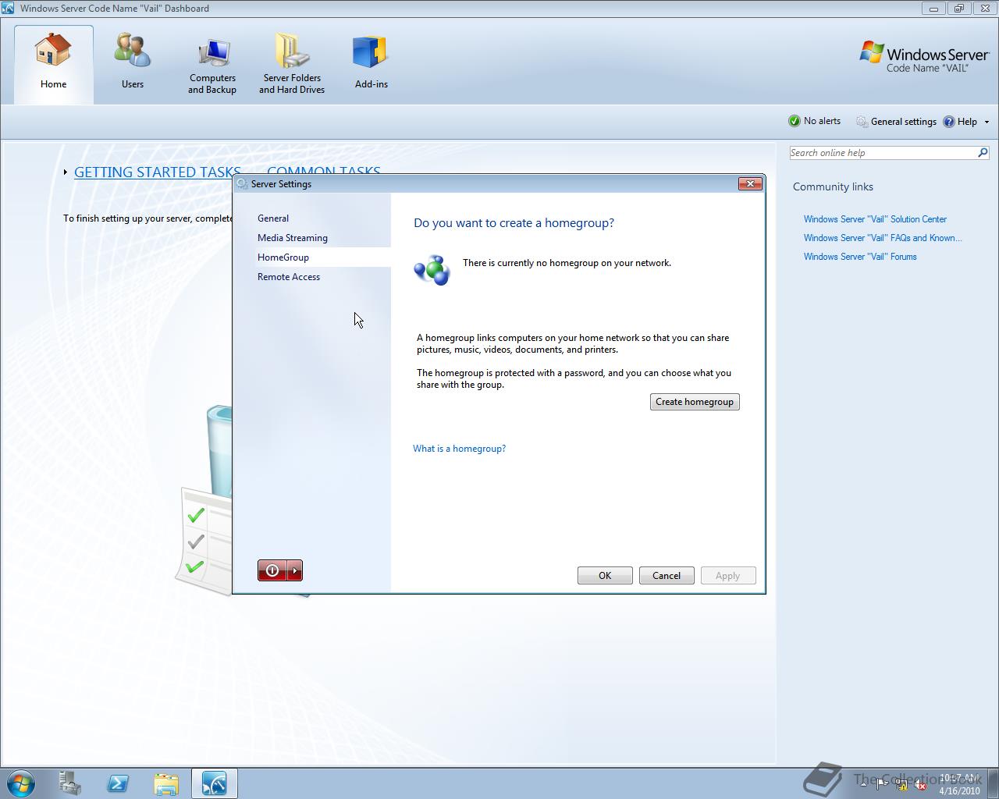Open Server Manager from taskbar
This screenshot has width=999, height=799.
point(70,783)
